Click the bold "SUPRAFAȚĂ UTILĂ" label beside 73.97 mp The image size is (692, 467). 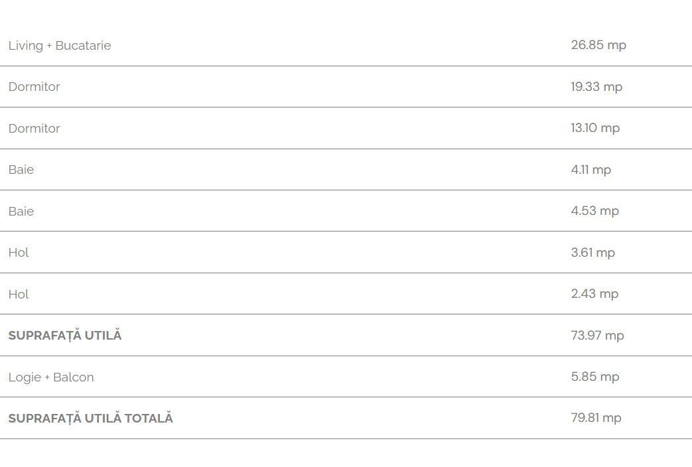coord(65,336)
